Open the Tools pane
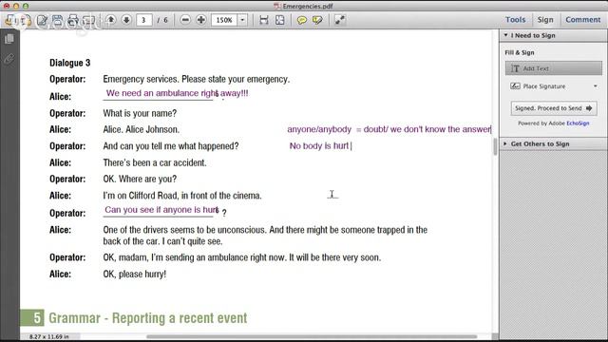608x342 pixels. [515, 19]
